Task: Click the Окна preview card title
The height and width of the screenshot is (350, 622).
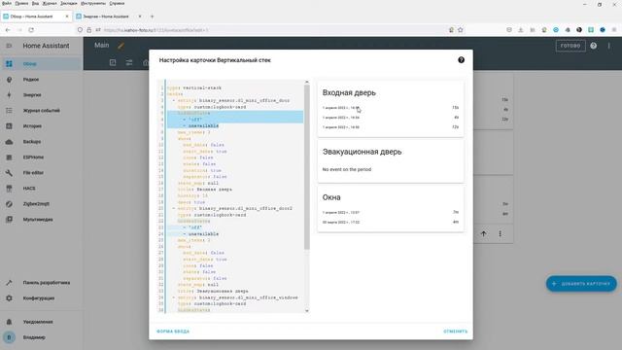Action: pos(331,197)
